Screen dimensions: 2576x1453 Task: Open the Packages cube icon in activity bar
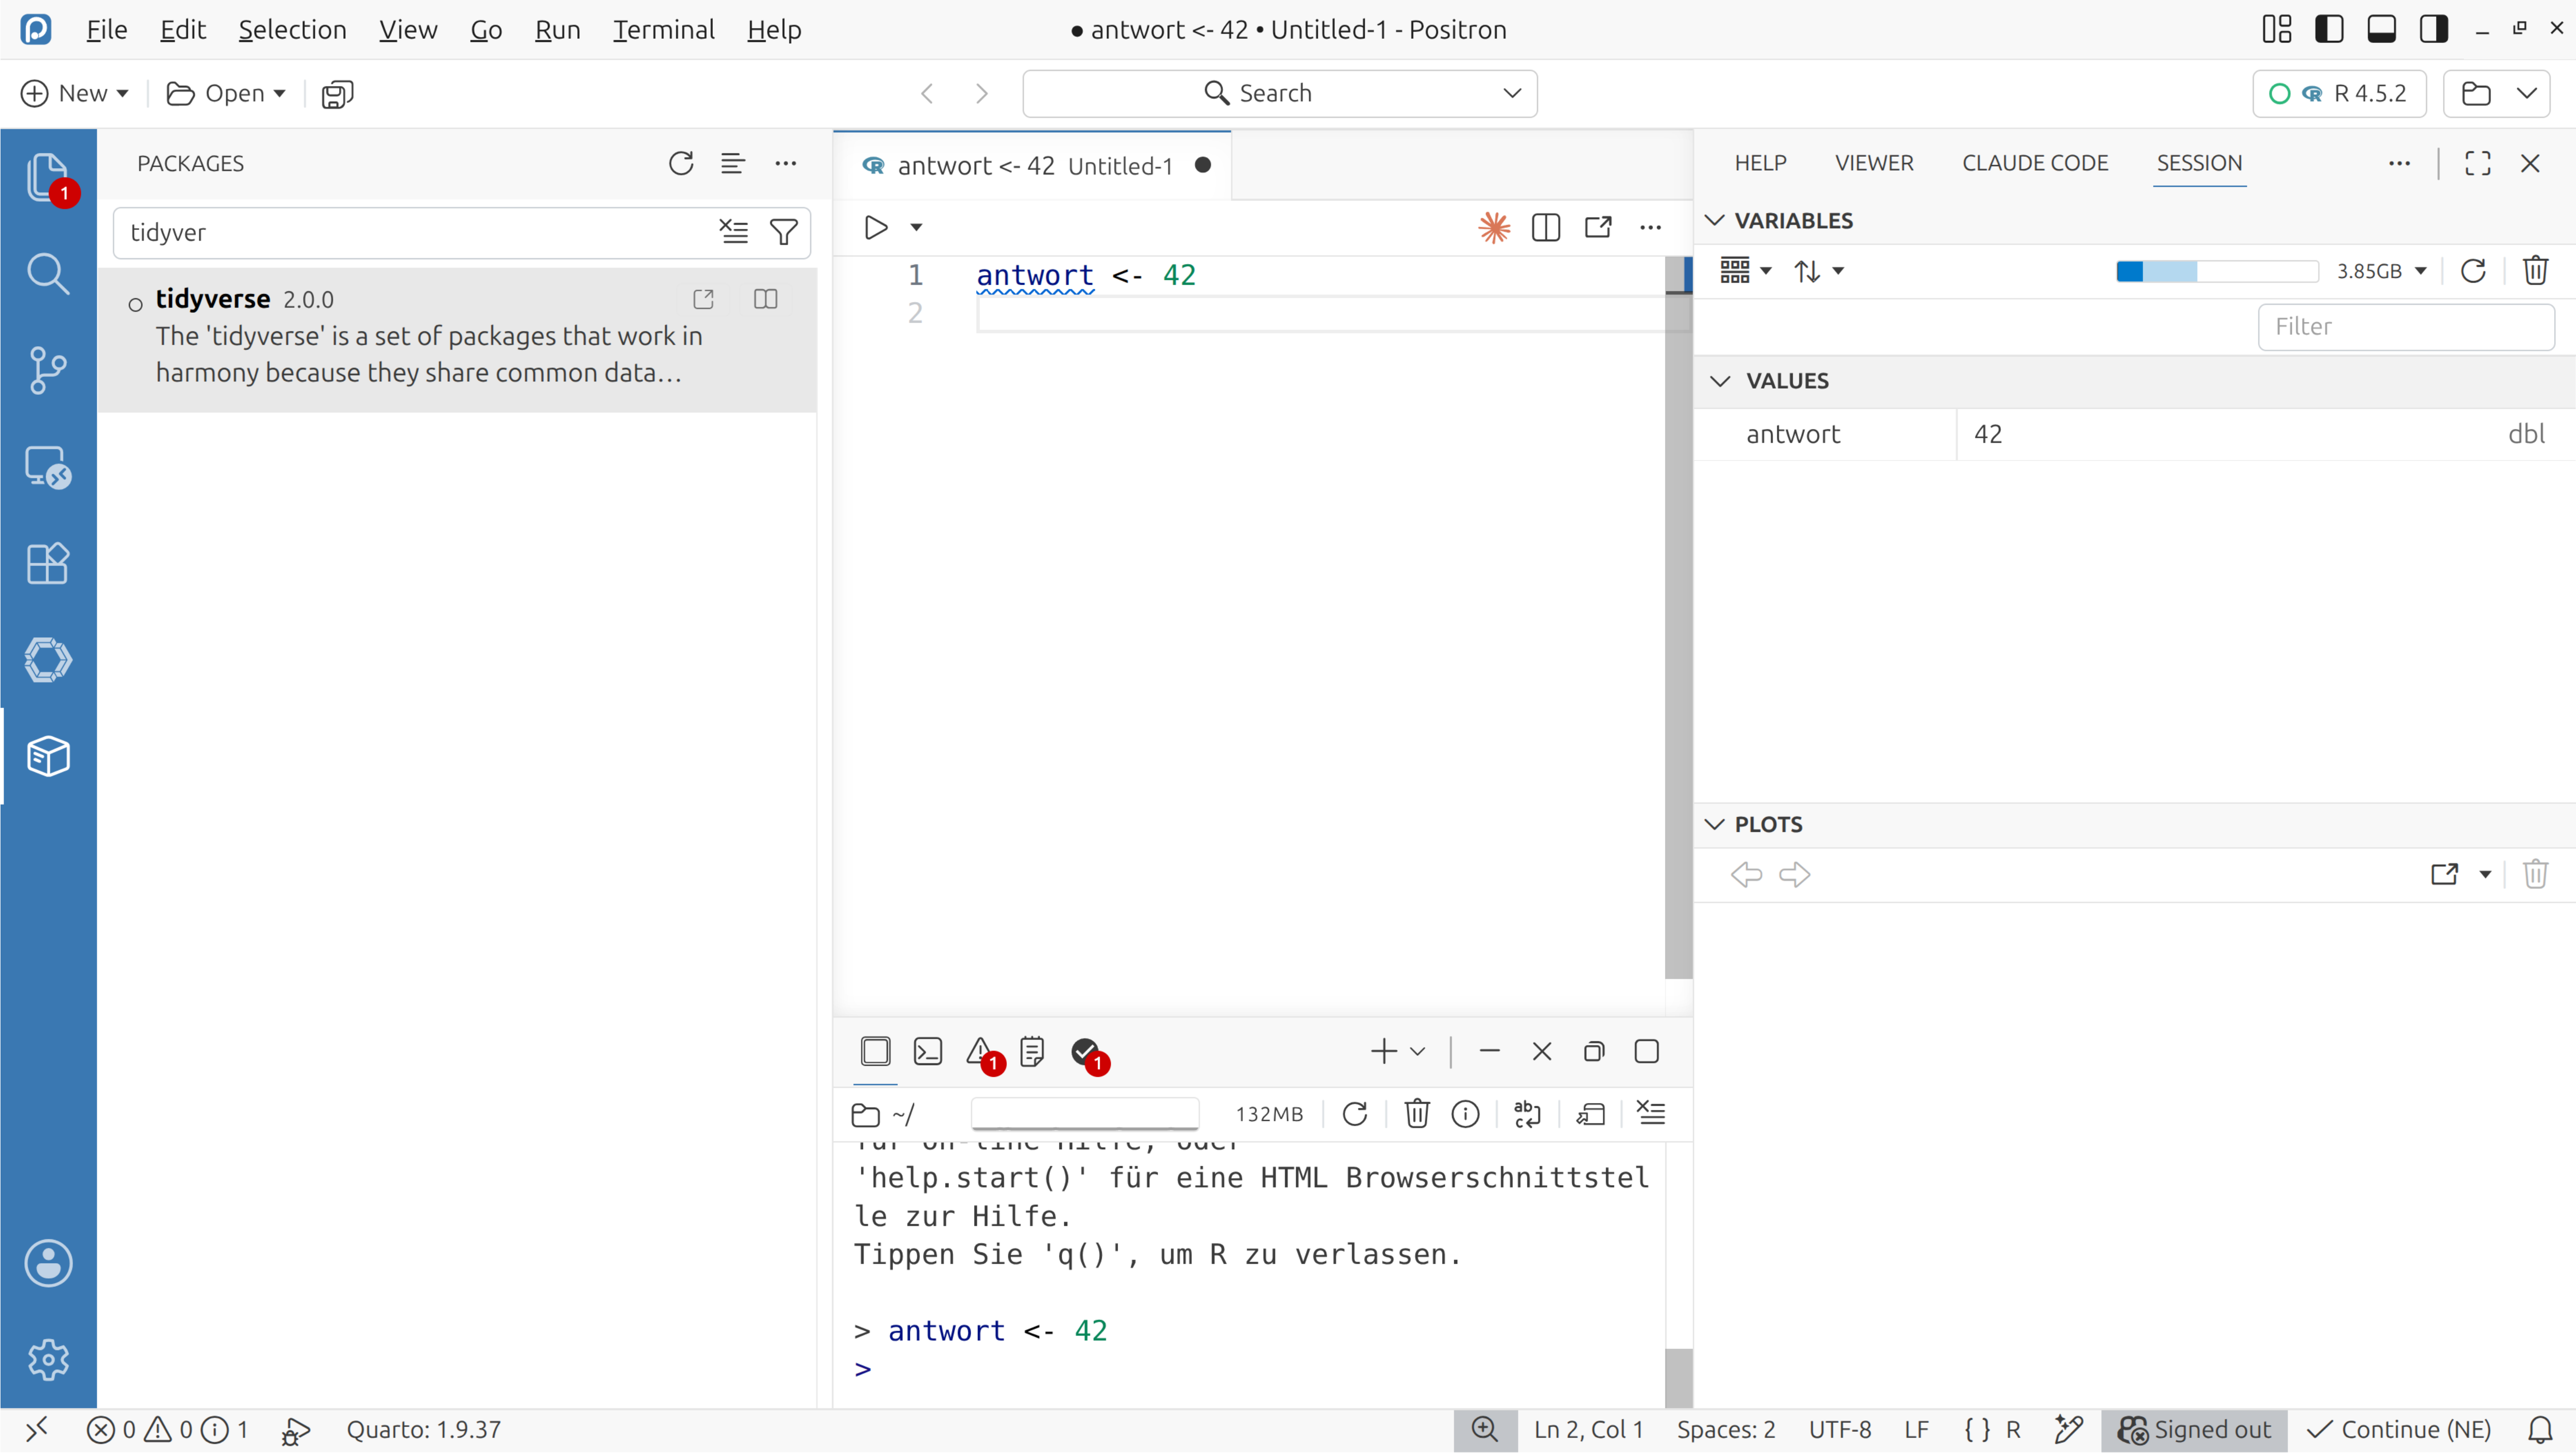tap(47, 757)
